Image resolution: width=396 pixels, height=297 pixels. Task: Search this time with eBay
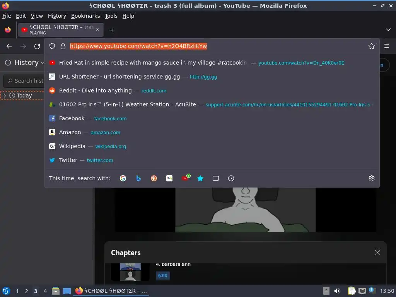coord(169,178)
